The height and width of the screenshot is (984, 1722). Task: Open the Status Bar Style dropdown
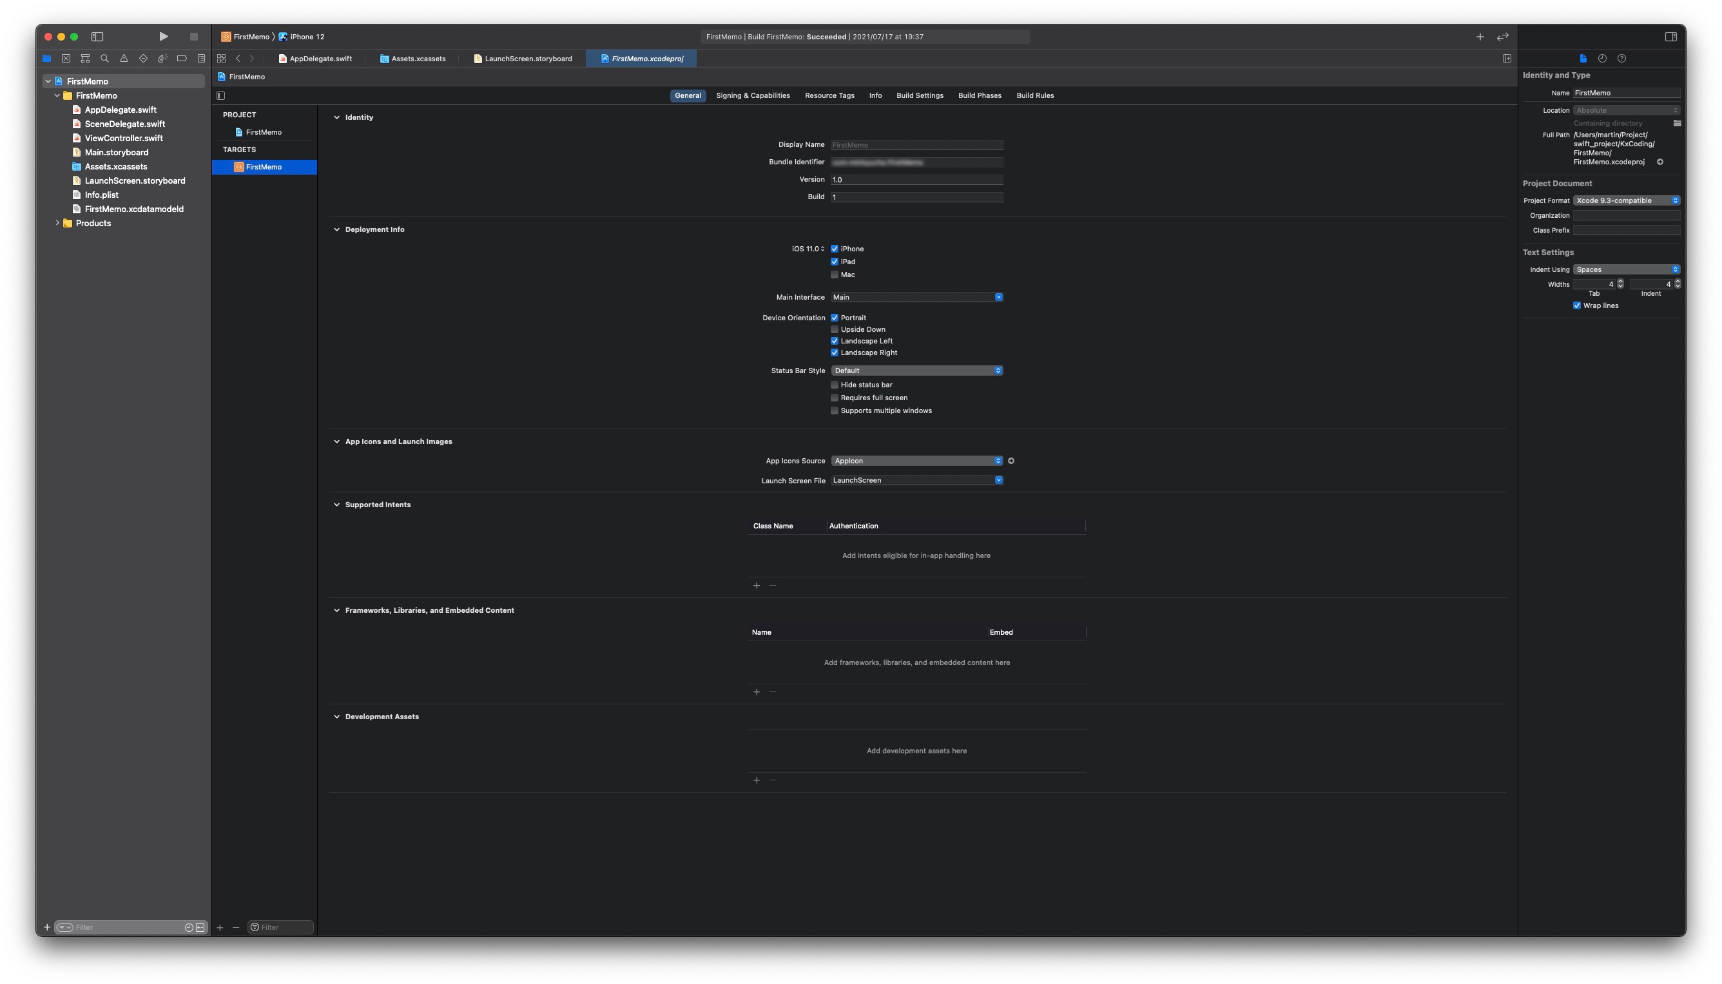[x=916, y=371]
